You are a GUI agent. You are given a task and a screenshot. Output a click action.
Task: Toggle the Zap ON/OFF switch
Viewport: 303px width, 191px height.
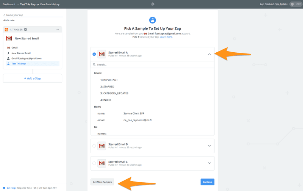point(295,4)
